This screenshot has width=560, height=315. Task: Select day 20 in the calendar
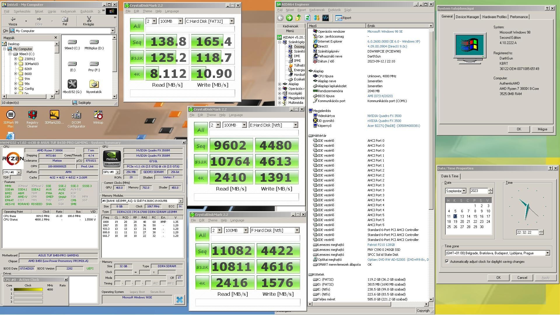(462, 222)
